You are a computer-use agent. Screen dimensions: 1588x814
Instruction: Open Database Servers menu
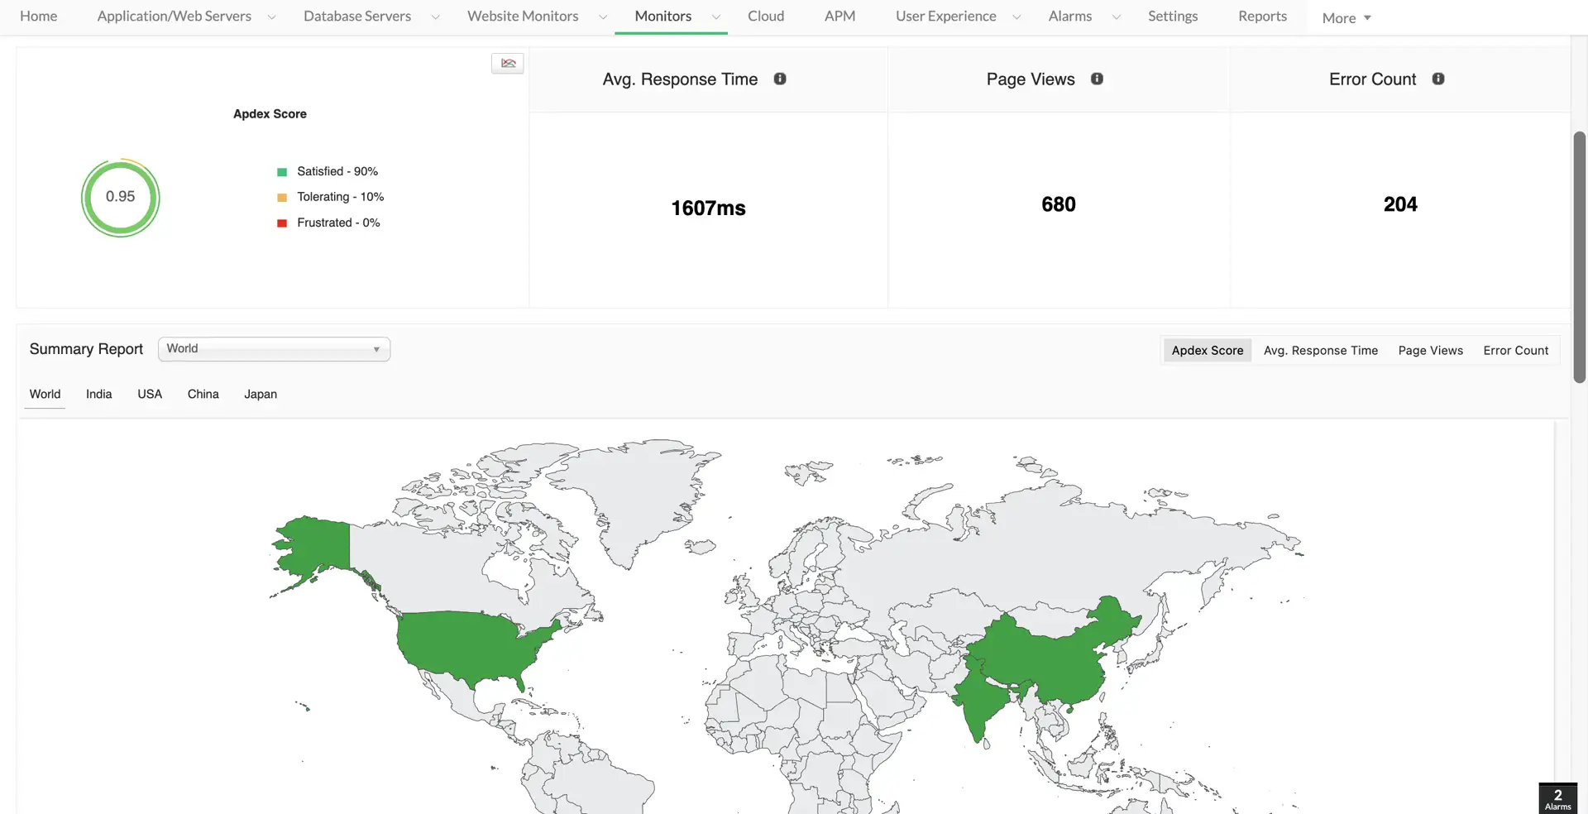tap(357, 17)
